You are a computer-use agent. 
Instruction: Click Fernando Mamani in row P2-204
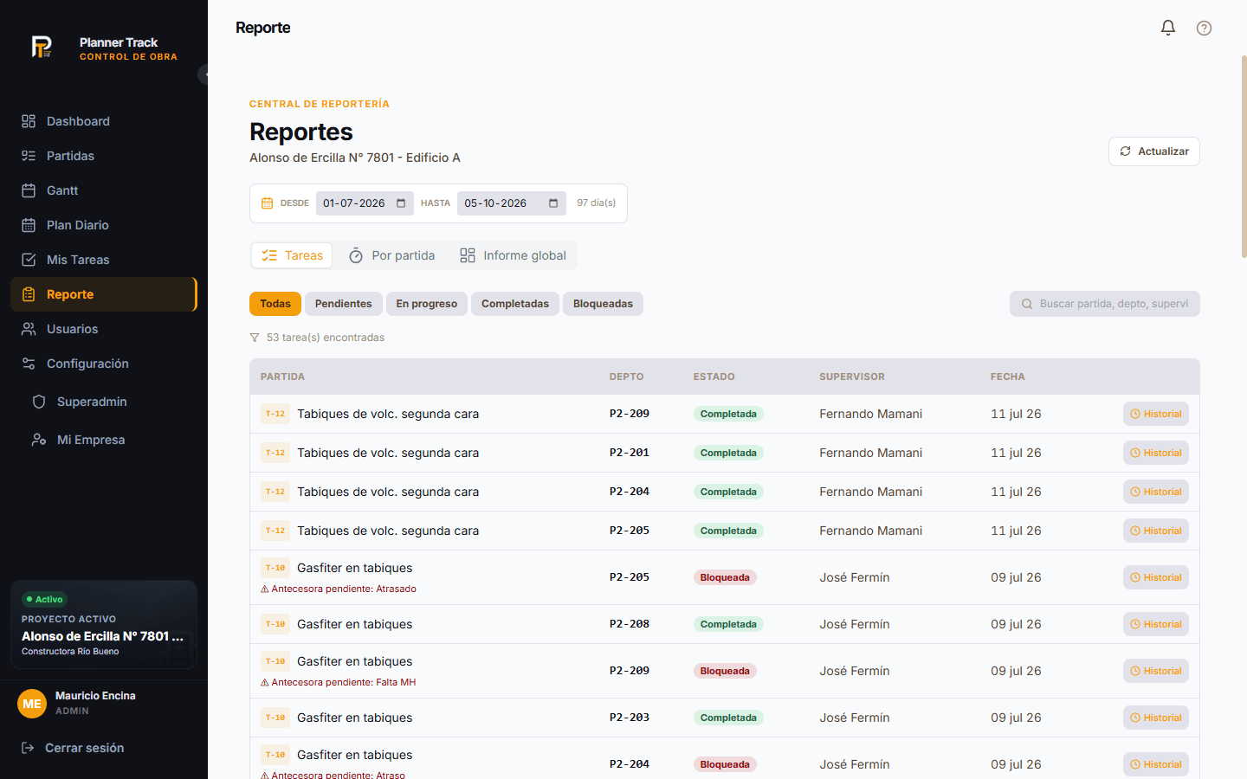coord(871,492)
